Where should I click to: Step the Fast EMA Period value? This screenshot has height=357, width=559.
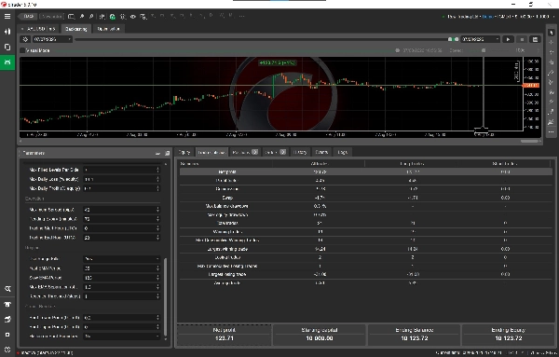click(158, 268)
